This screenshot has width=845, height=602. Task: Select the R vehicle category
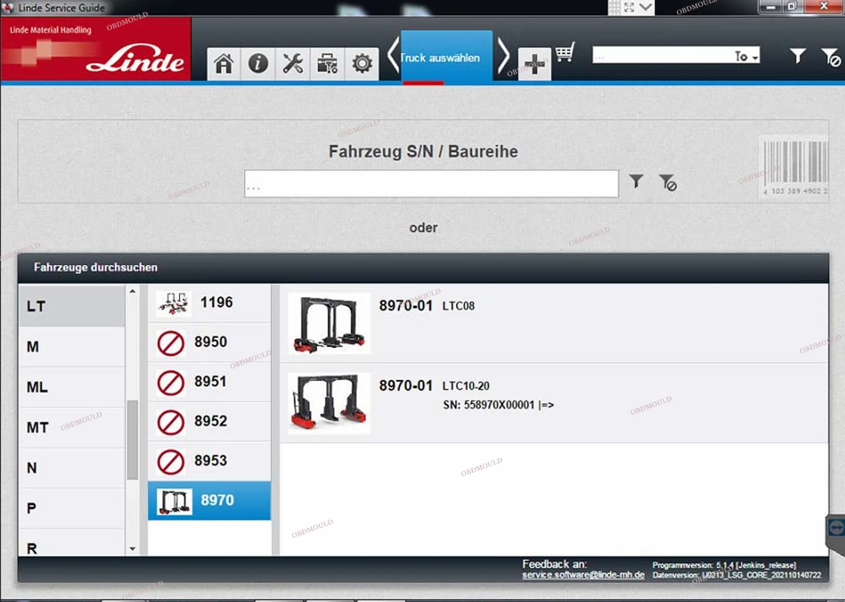pos(72,543)
